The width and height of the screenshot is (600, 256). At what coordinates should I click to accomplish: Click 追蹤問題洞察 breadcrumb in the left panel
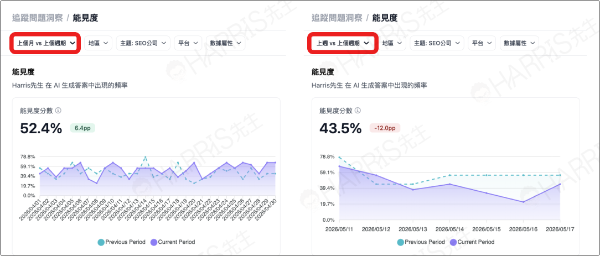tap(37, 18)
